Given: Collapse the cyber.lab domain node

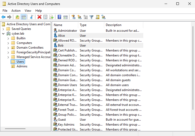Looking at the screenshot, I should [x=3, y=34].
